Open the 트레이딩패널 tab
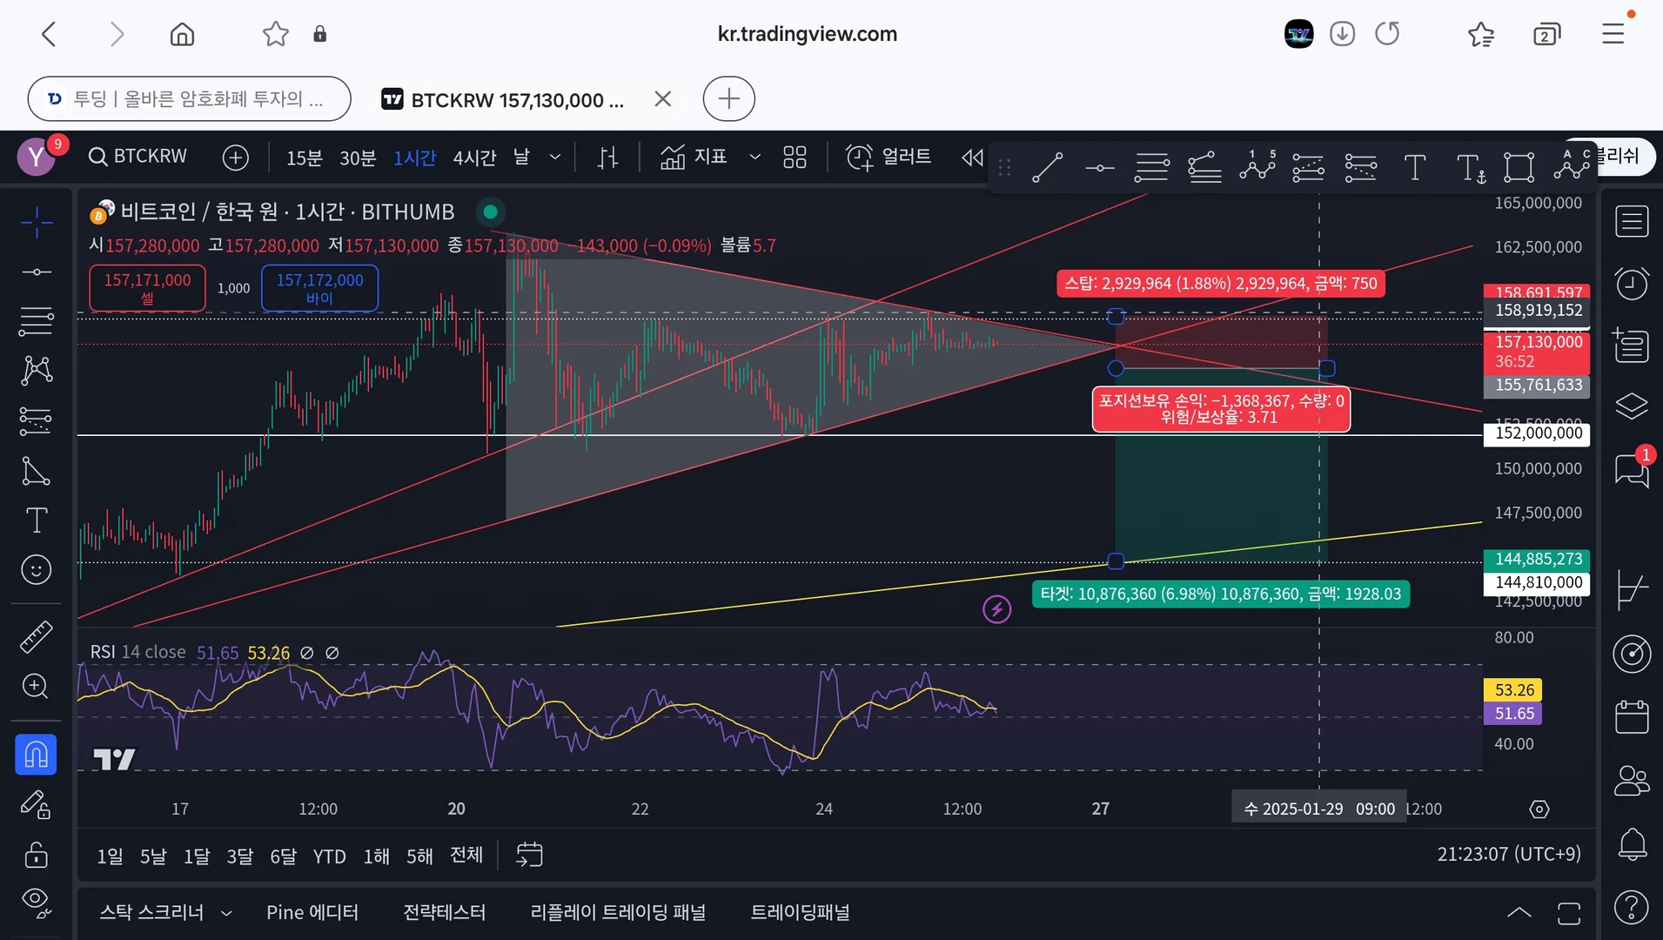The width and height of the screenshot is (1663, 940). point(800,912)
